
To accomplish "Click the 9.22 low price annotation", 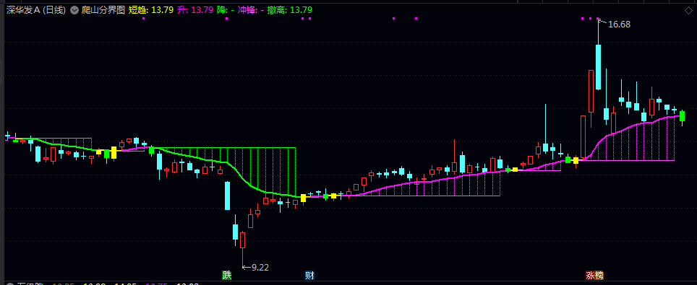I will (x=260, y=267).
